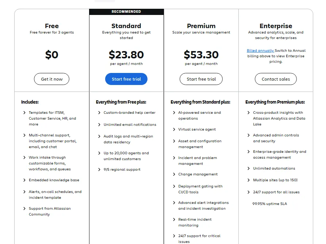Expand Change management chevron
The image size is (326, 244).
pyautogui.click(x=174, y=174)
